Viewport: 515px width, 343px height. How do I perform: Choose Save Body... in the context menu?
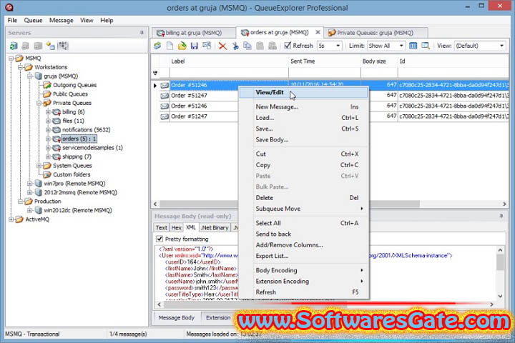[303, 139]
